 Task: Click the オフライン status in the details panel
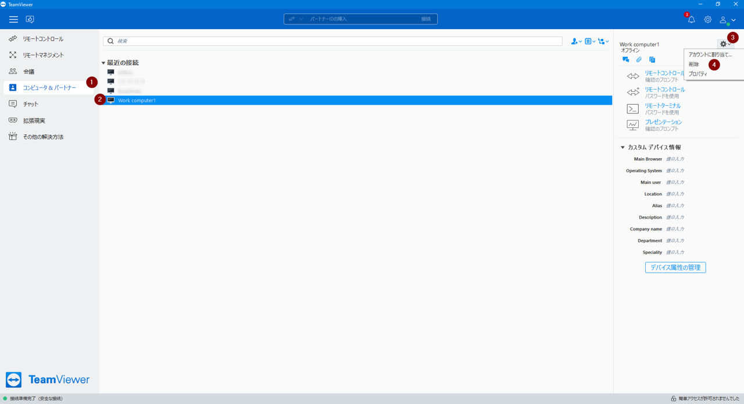pos(630,51)
